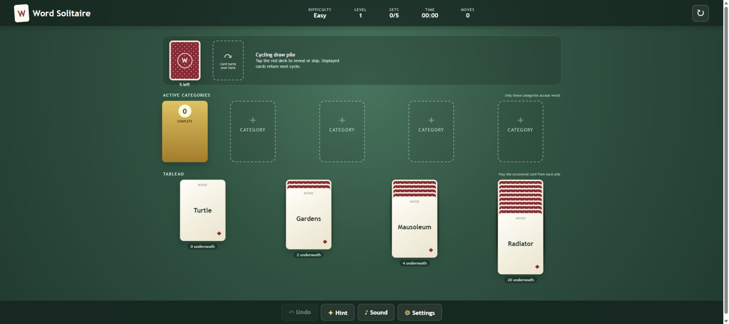This screenshot has height=324, width=729.
Task: Click the Undo button
Action: coord(299,313)
